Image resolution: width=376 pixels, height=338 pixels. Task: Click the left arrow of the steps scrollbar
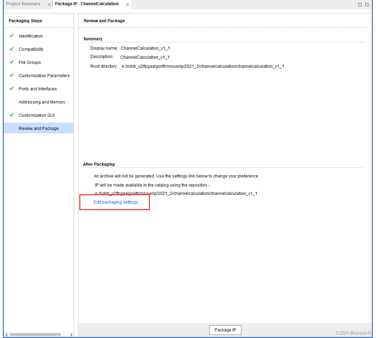point(7,335)
